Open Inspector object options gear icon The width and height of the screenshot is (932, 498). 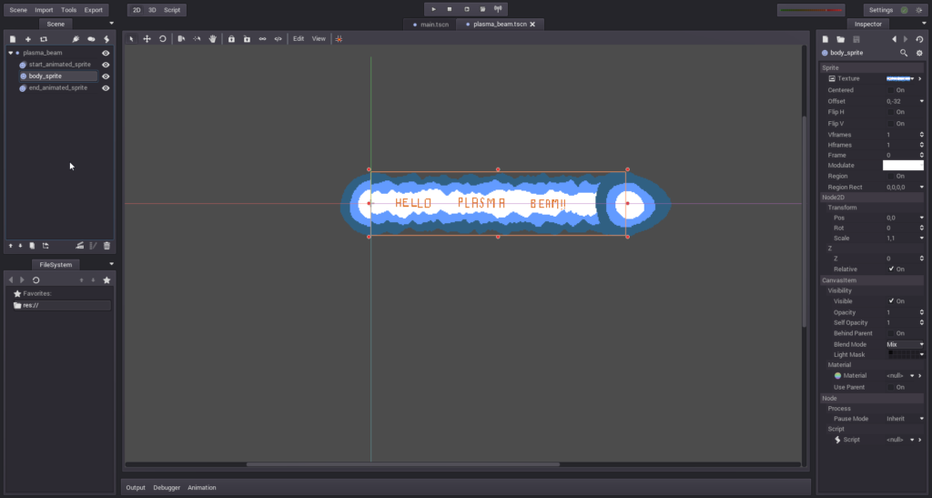point(919,53)
